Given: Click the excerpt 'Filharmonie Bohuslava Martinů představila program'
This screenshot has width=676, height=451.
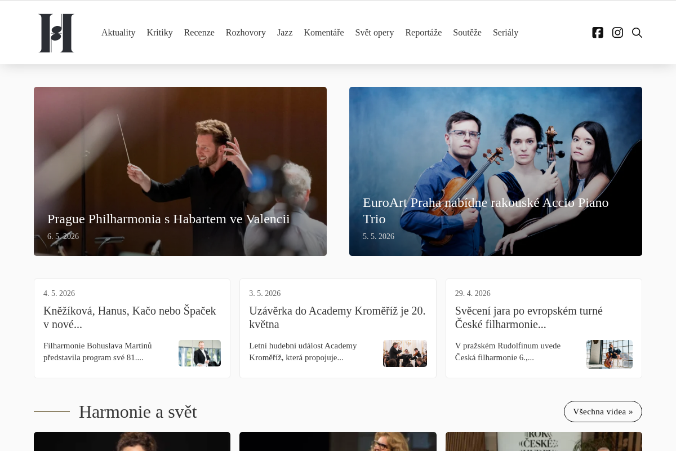Looking at the screenshot, I should [x=97, y=352].
